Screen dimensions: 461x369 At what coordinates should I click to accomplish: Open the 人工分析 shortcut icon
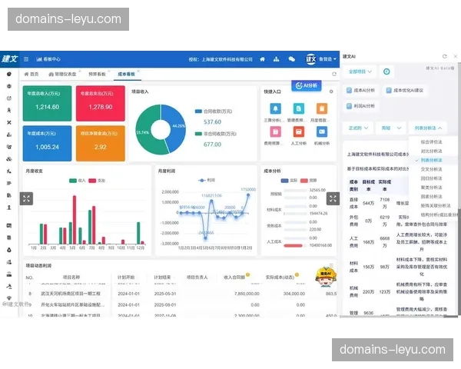(x=298, y=133)
